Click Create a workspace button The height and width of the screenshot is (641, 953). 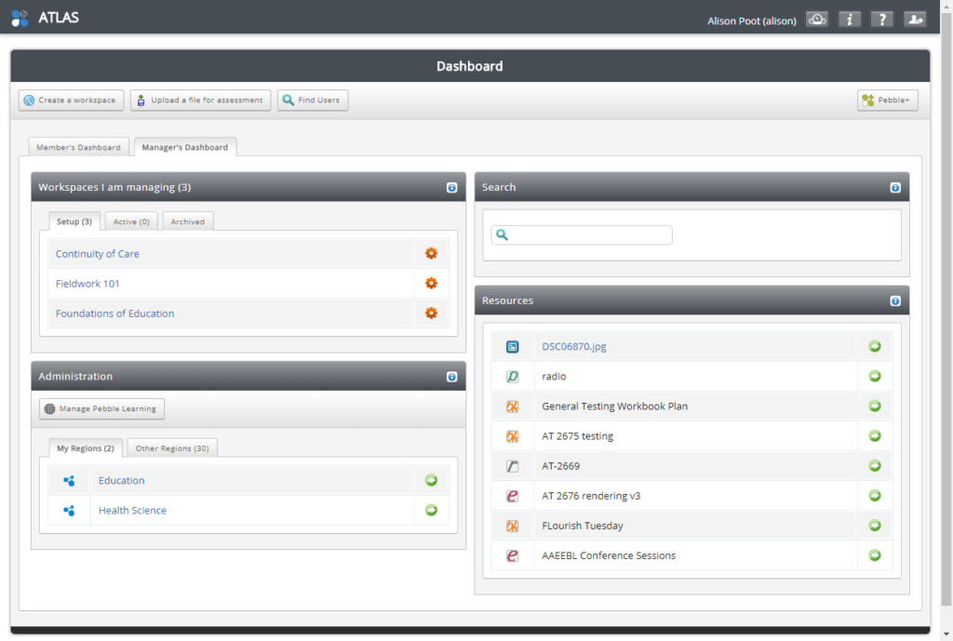[71, 100]
